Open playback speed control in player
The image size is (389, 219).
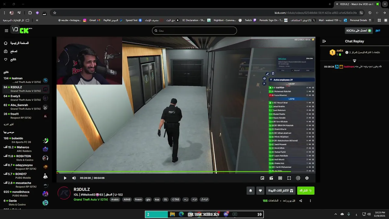pos(298,178)
